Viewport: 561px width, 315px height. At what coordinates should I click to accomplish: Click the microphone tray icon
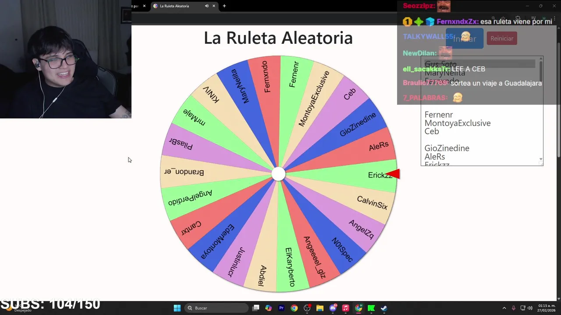[x=514, y=308]
